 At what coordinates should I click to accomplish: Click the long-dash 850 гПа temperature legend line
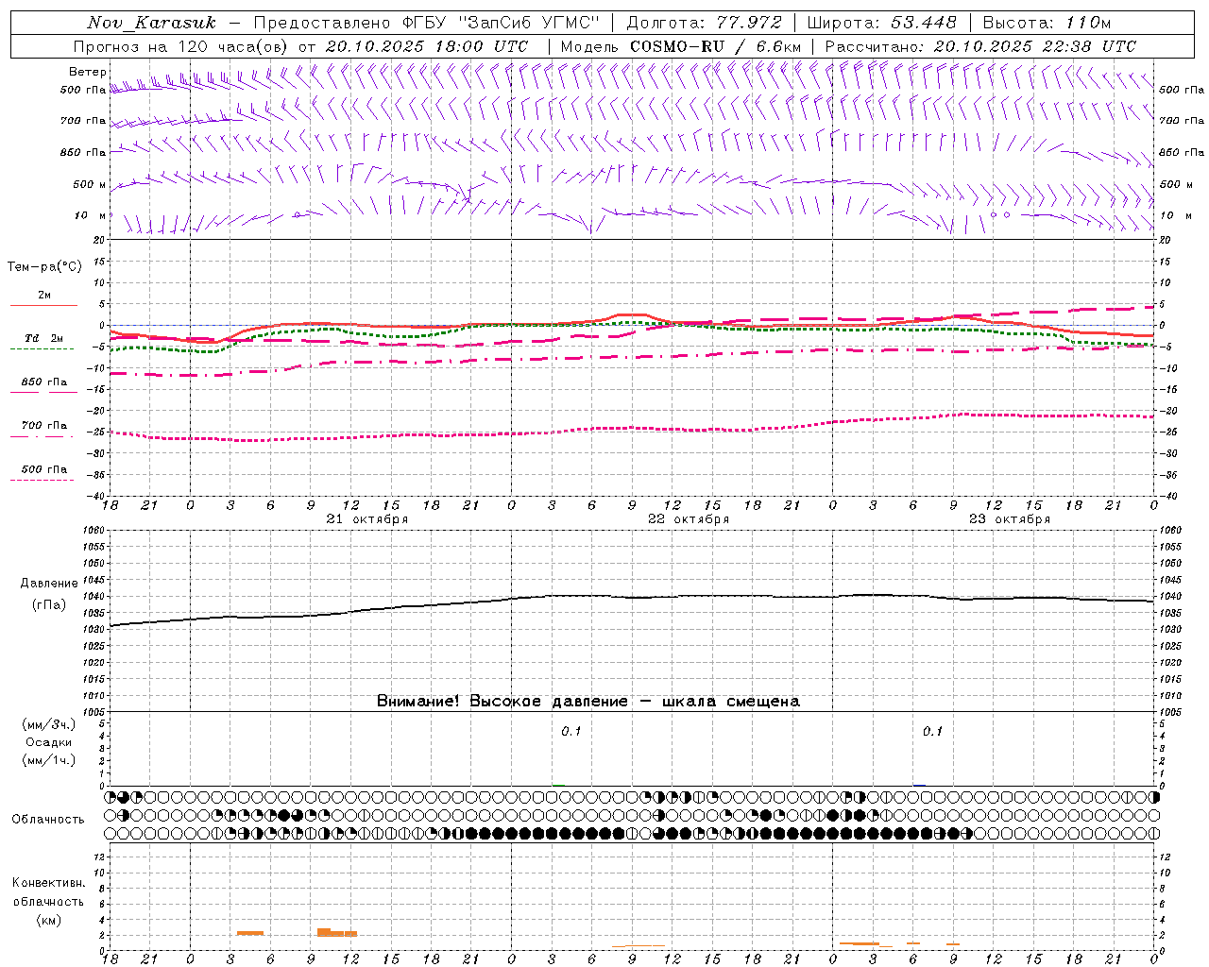click(x=43, y=393)
